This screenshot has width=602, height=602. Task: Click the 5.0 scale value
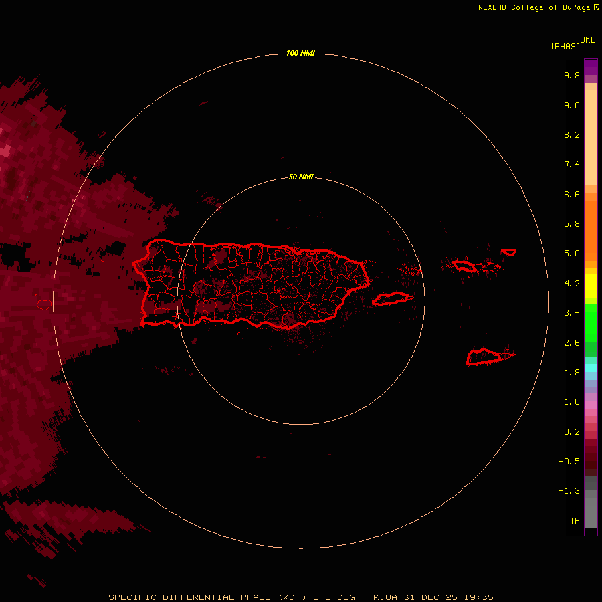coord(572,254)
